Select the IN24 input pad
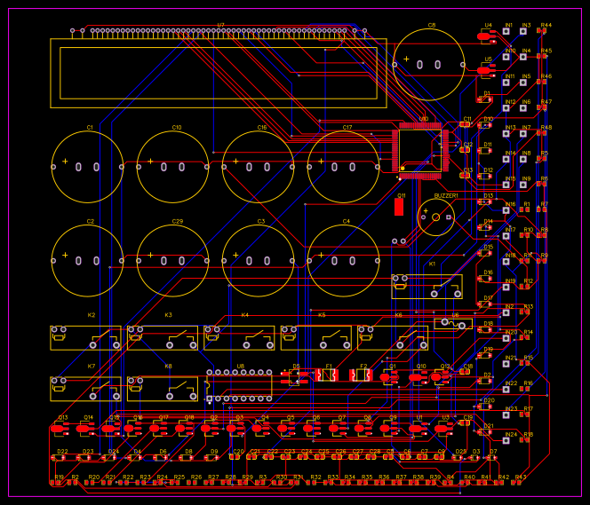 [506, 441]
